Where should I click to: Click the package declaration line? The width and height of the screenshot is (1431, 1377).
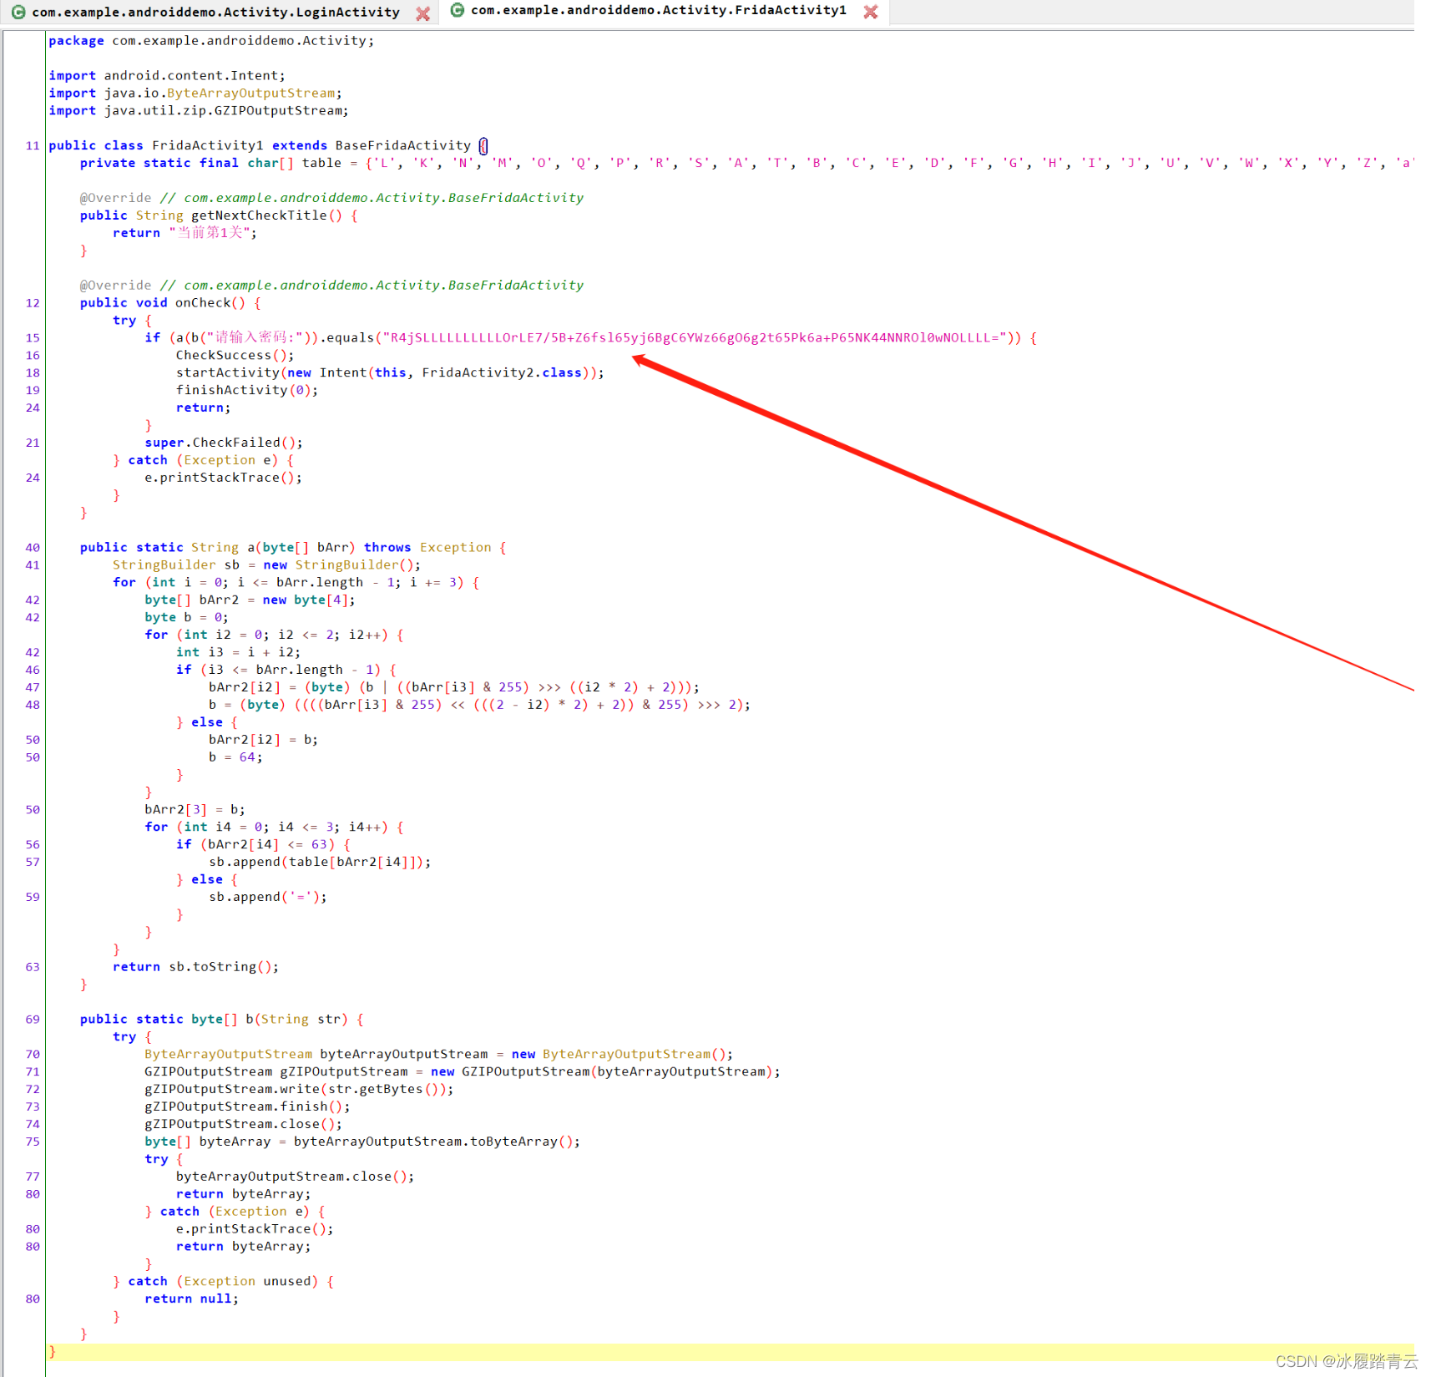211,41
